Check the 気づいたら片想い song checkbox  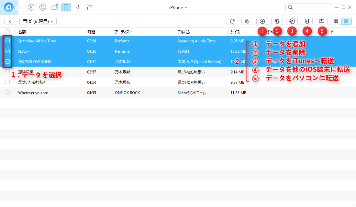pyautogui.click(x=7, y=82)
